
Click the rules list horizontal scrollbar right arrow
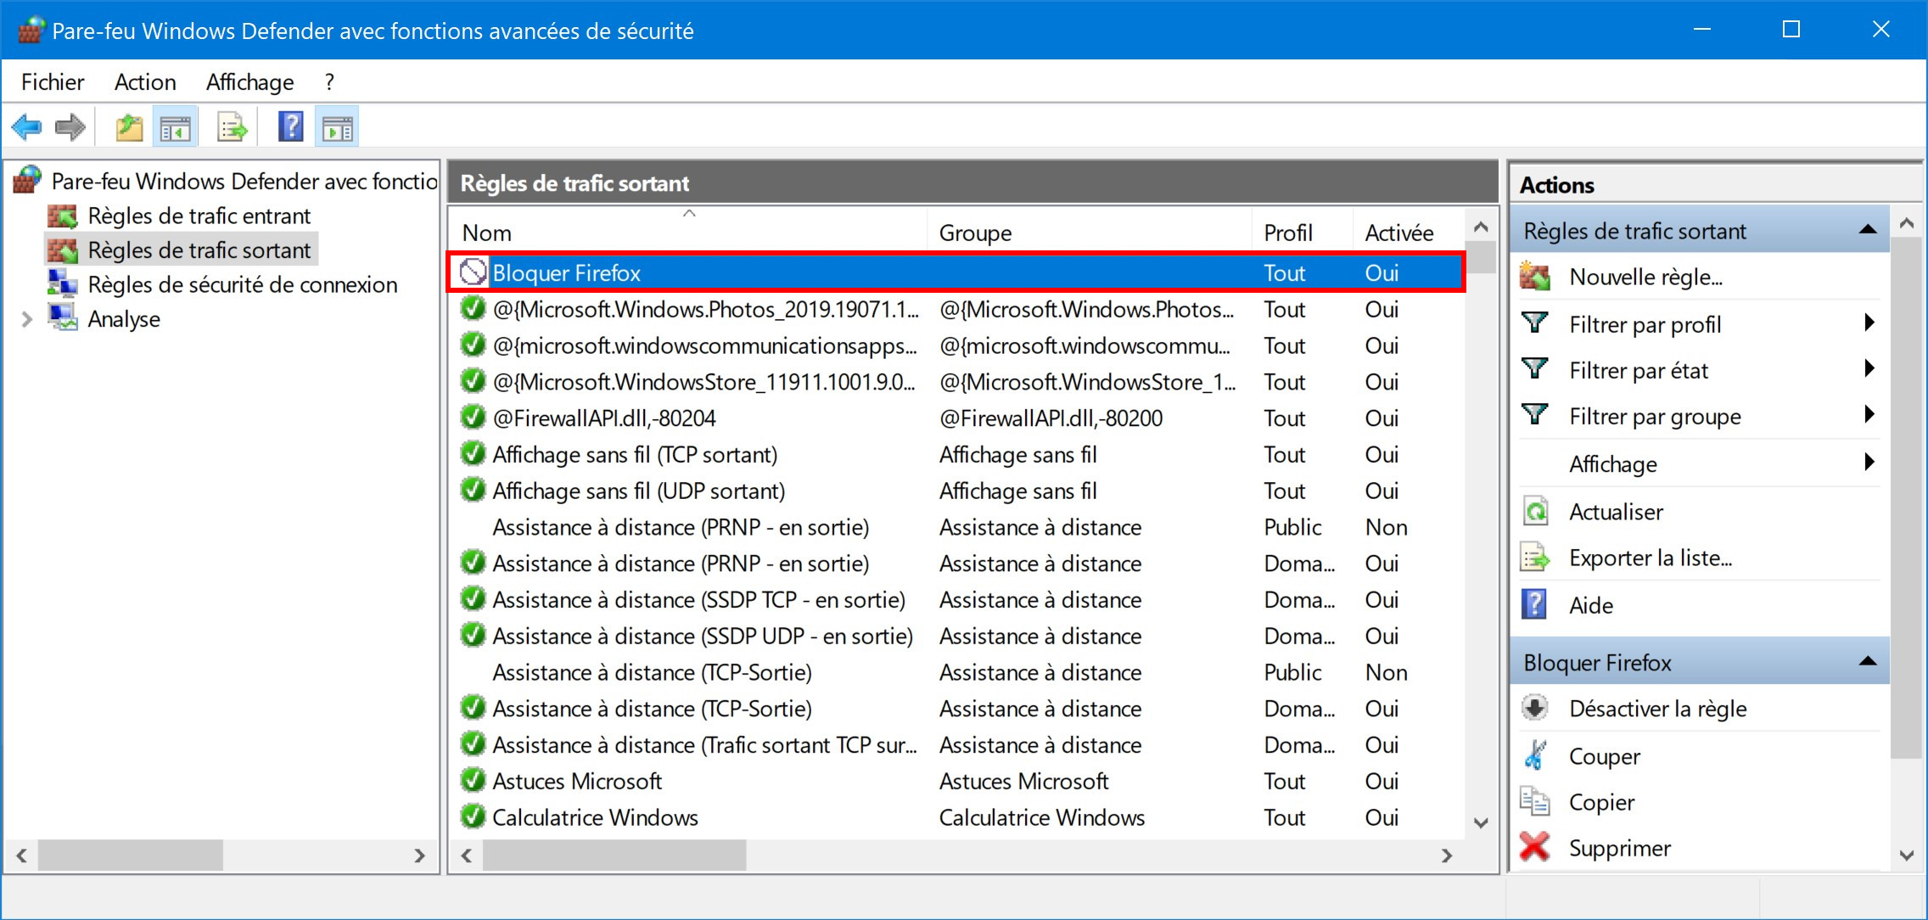pyautogui.click(x=1447, y=855)
